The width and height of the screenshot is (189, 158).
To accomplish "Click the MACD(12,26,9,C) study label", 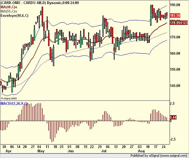I will 14,104.
